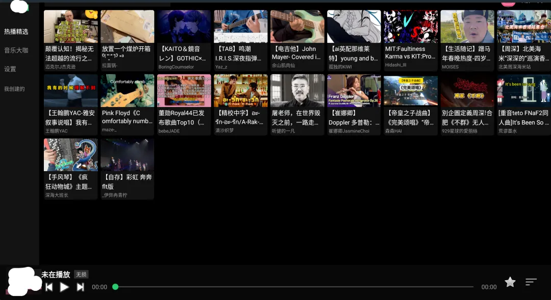Open the 【周深】北美海米 thumbnail

[x=524, y=26]
